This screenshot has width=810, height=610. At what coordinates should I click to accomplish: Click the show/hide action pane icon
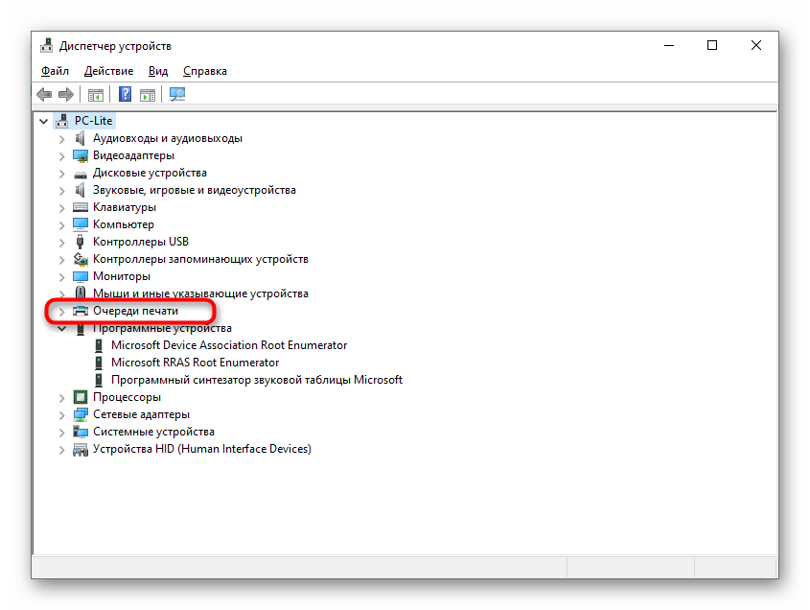pos(148,94)
